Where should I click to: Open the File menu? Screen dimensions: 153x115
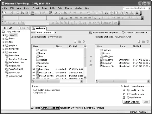coord(6,8)
